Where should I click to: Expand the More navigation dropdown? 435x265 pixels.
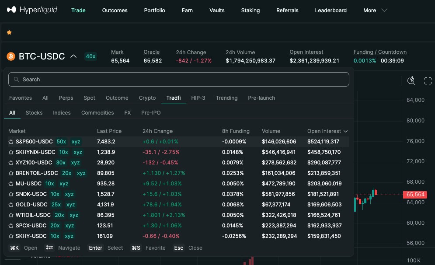(x=375, y=10)
